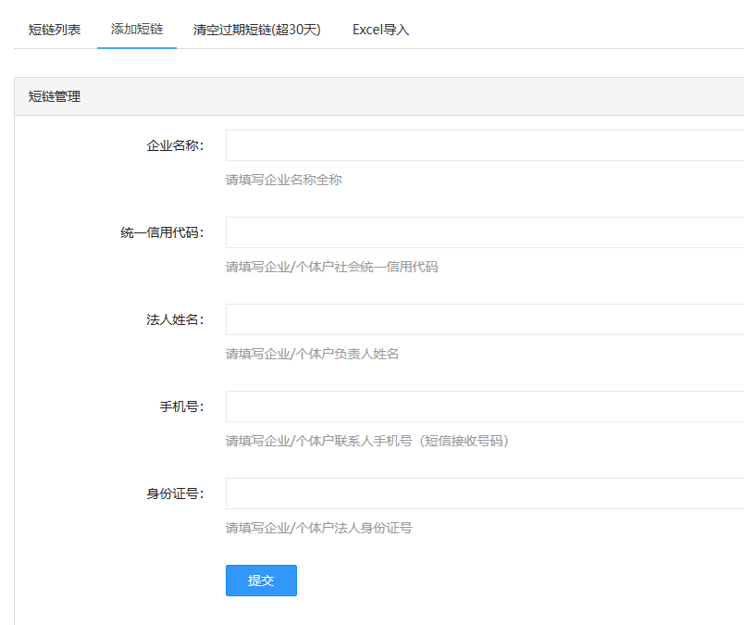Switch to the Excel导入 tab
Viewport: 744px width, 625px height.
tap(380, 30)
